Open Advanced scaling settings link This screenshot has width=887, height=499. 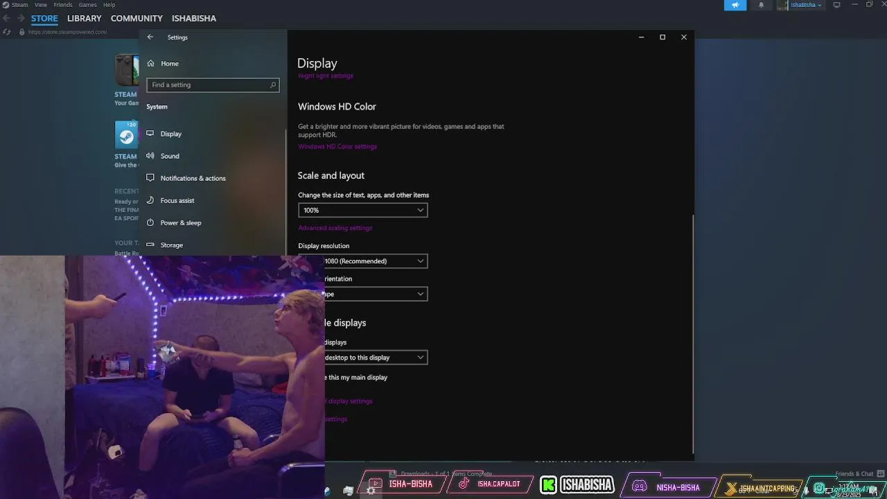(x=335, y=228)
